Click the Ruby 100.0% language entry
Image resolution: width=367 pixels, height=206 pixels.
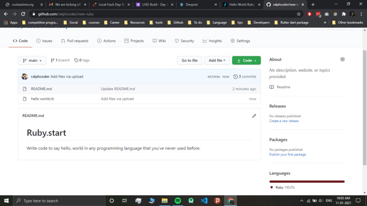(x=285, y=187)
